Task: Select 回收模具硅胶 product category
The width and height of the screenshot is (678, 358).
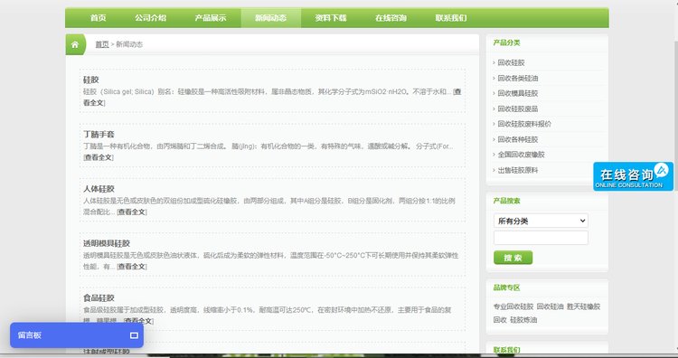Action: coord(518,93)
